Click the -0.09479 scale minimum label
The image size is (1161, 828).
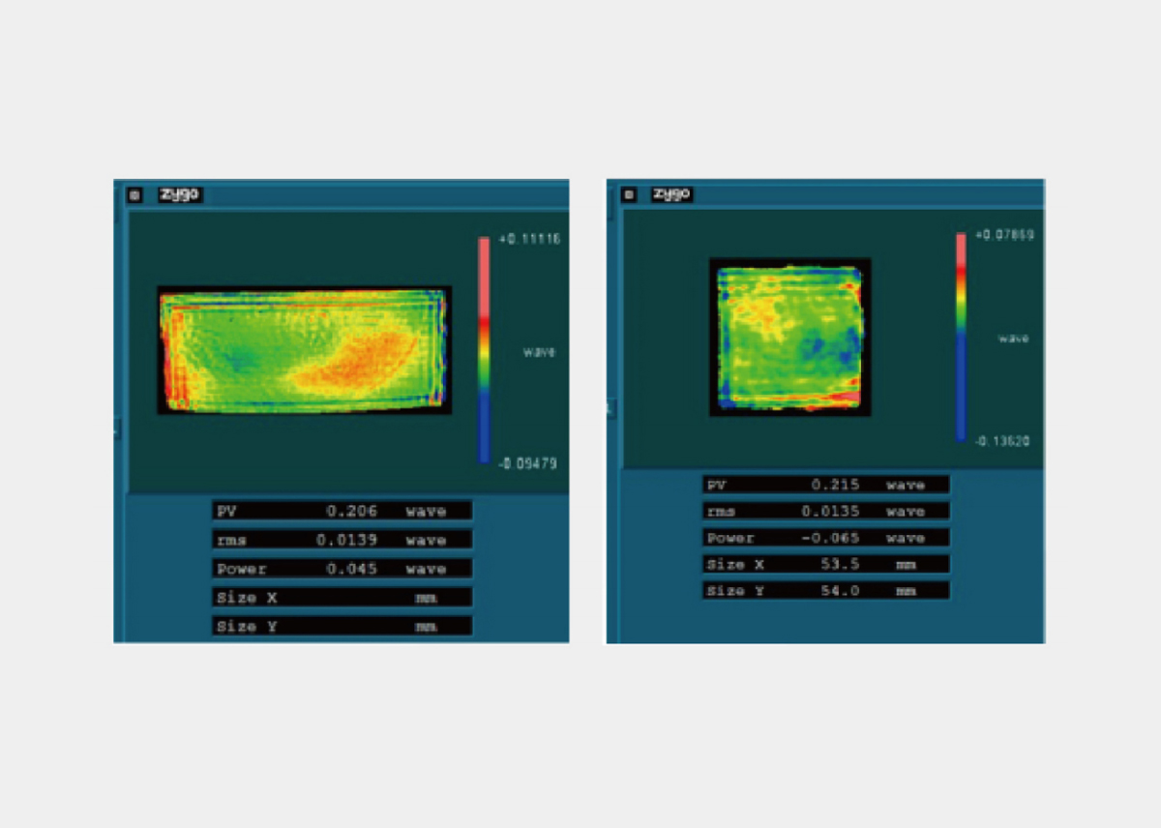(x=528, y=463)
